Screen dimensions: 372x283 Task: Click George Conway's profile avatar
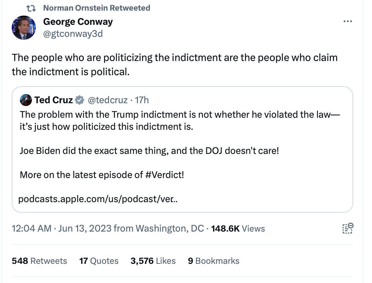pyautogui.click(x=24, y=27)
